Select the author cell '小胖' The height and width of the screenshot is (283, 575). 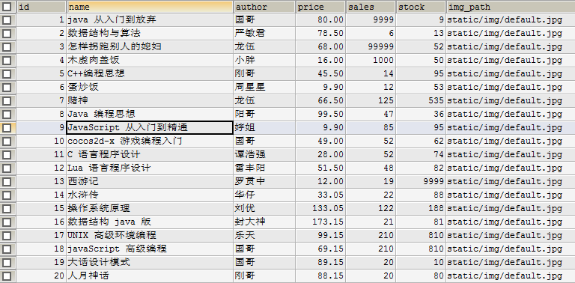click(x=264, y=60)
